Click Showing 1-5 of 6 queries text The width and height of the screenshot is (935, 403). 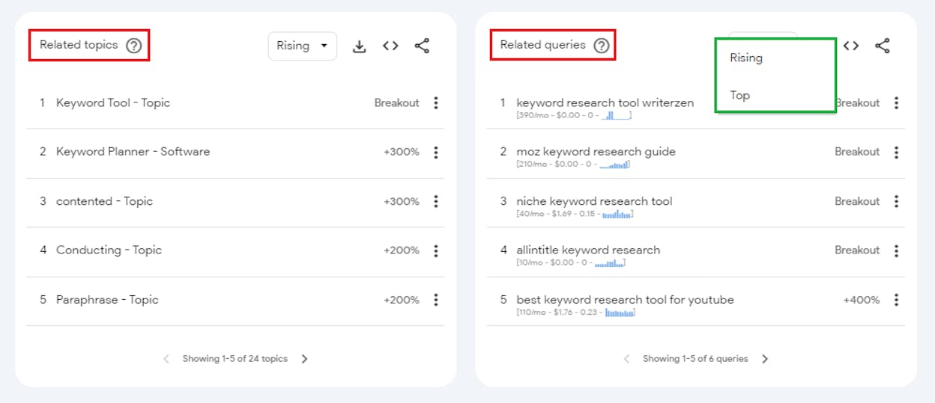[x=695, y=359]
